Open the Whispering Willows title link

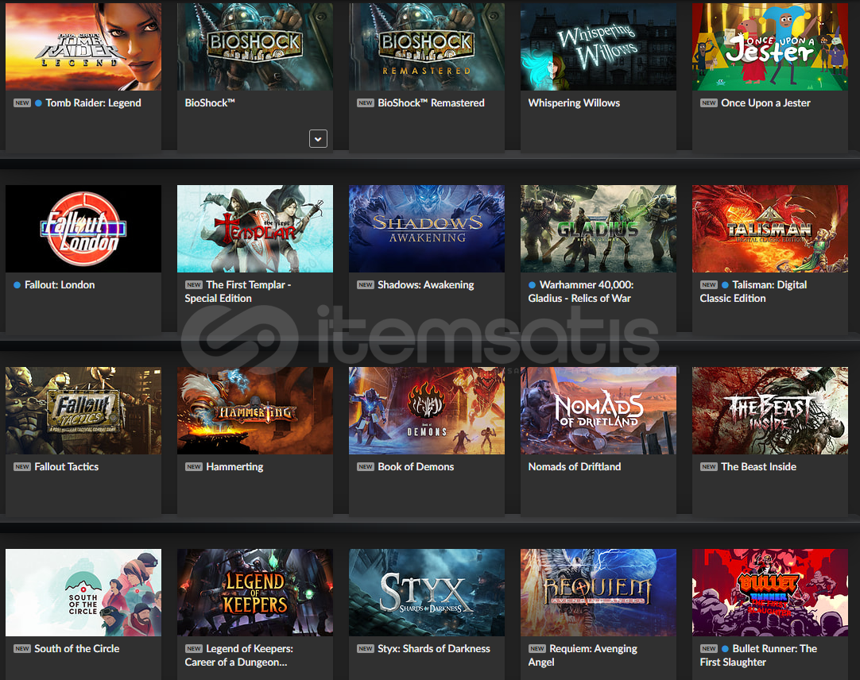574,103
